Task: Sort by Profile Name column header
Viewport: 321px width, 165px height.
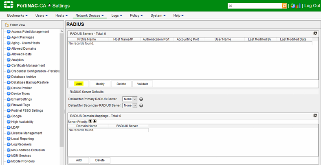Action: [x=86, y=39]
